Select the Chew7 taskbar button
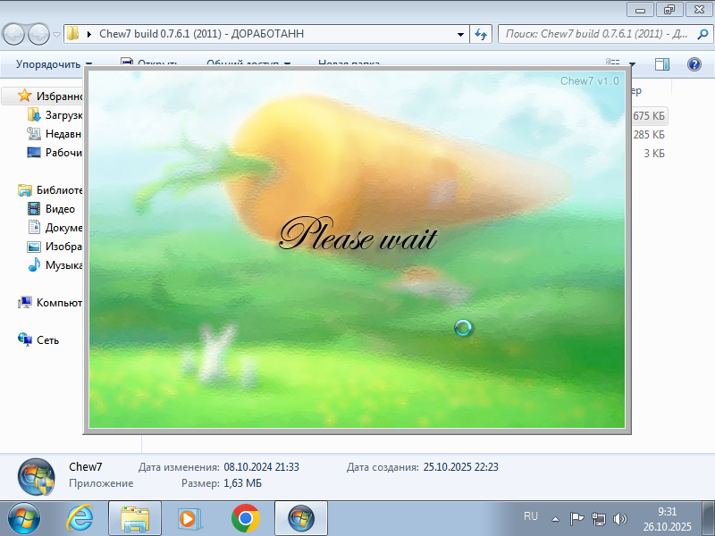This screenshot has height=536, width=715. tap(300, 517)
